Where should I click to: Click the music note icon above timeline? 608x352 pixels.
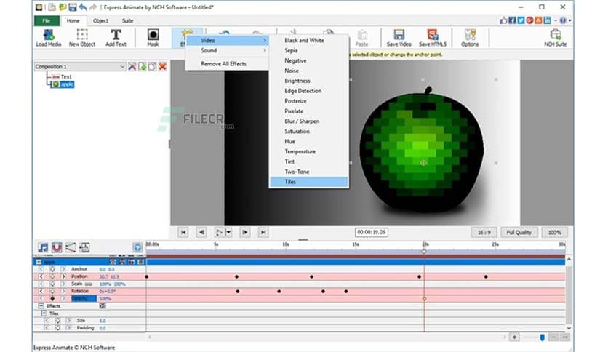(43, 247)
